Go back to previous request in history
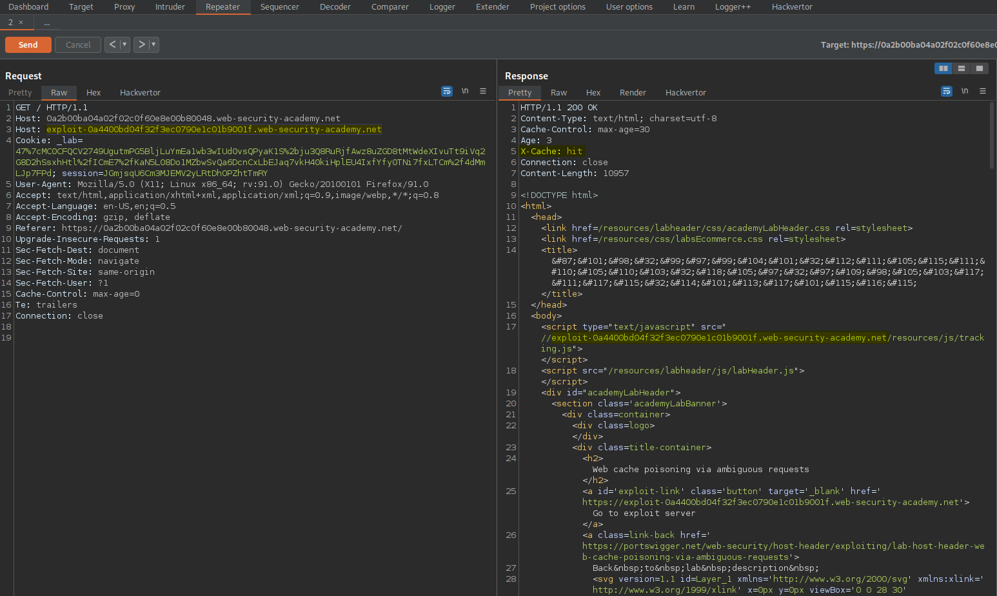997x596 pixels. (112, 45)
